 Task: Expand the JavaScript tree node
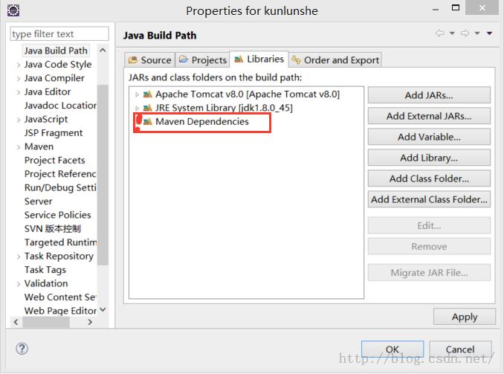[x=19, y=120]
